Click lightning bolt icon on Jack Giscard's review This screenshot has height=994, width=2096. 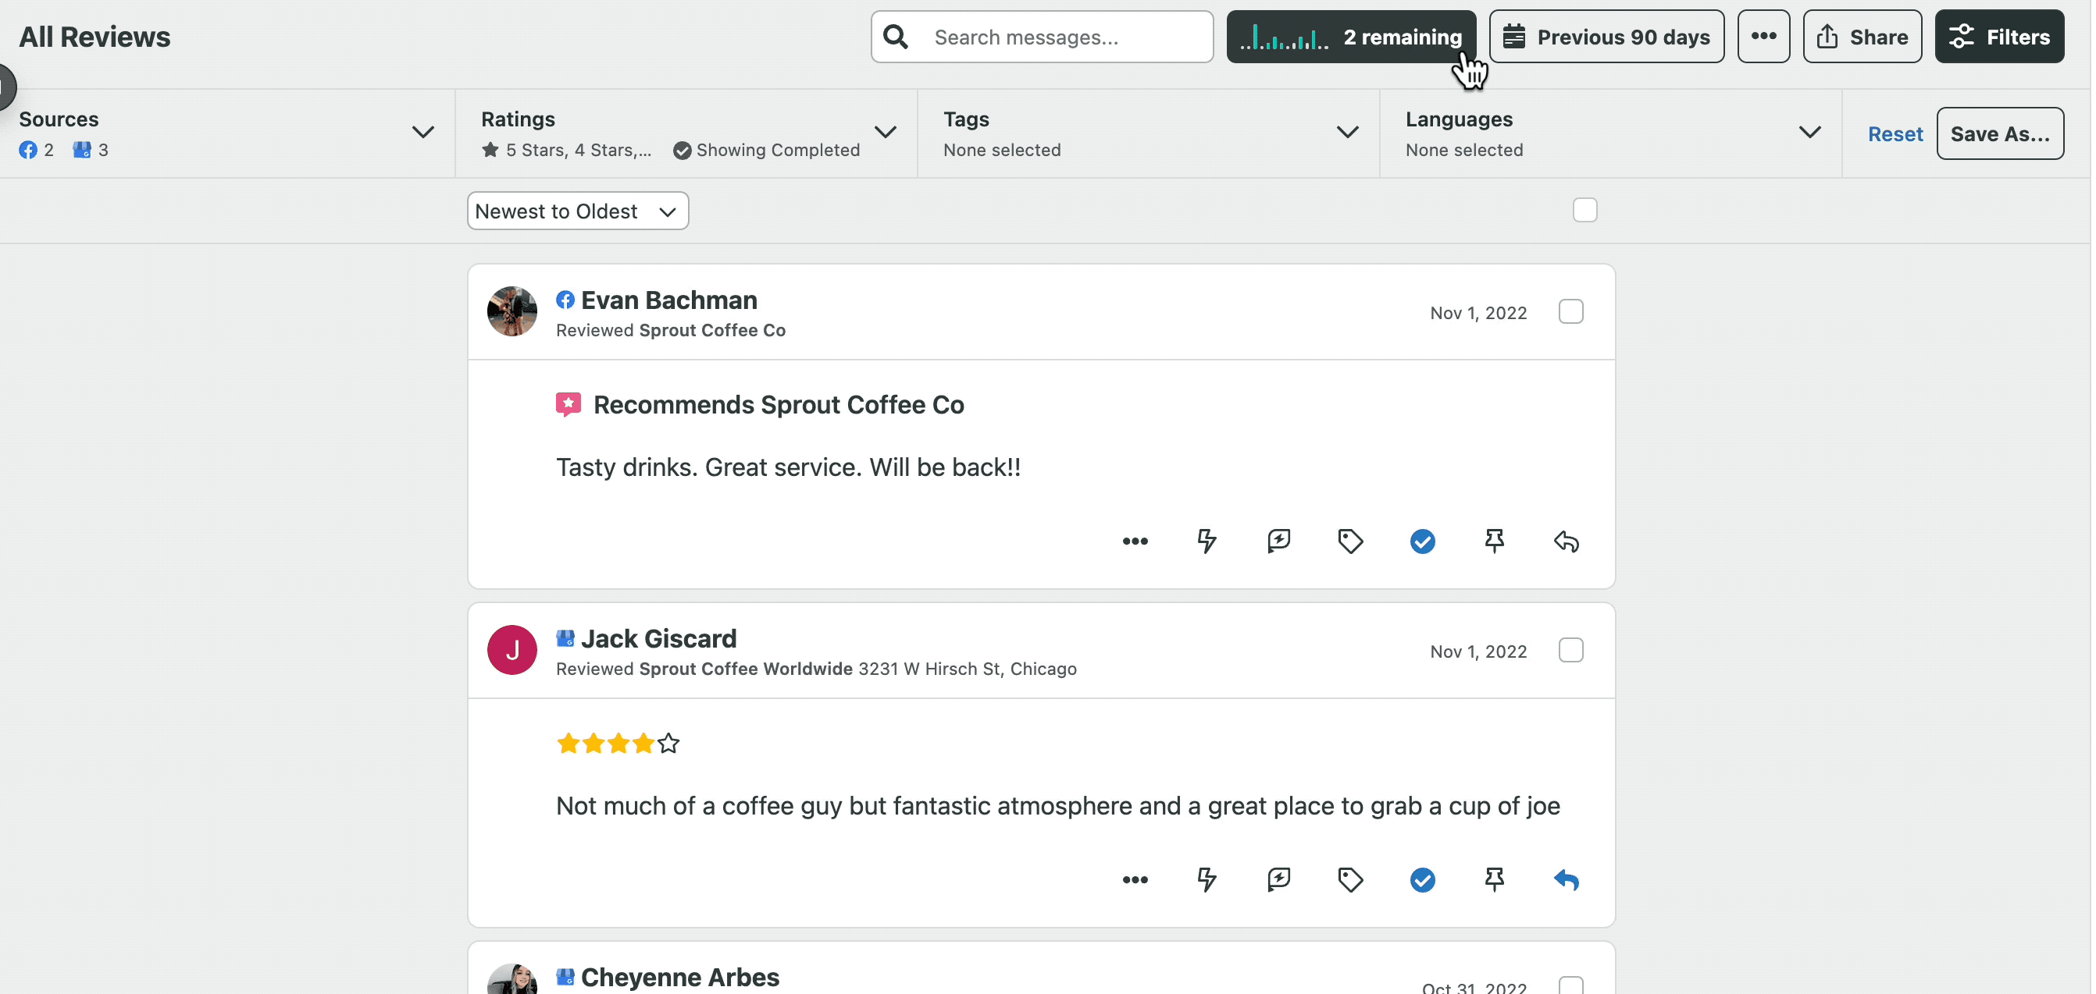coord(1207,879)
